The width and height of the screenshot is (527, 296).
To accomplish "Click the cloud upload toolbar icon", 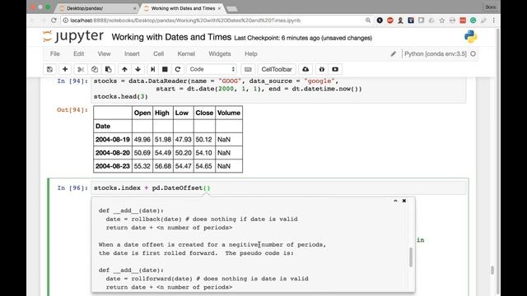I will 305,69.
